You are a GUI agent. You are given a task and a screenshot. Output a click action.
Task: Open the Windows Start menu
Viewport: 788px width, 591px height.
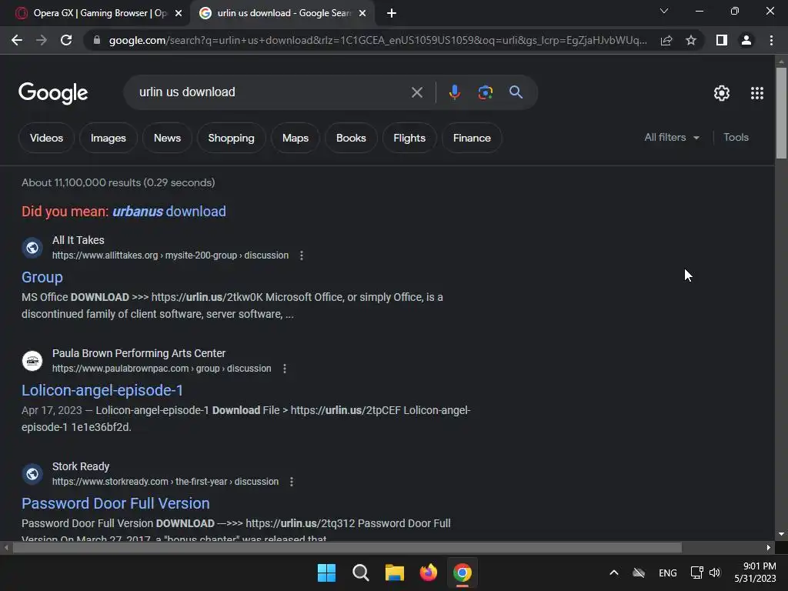pyautogui.click(x=326, y=573)
